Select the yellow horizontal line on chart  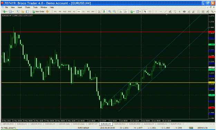pos(105,83)
